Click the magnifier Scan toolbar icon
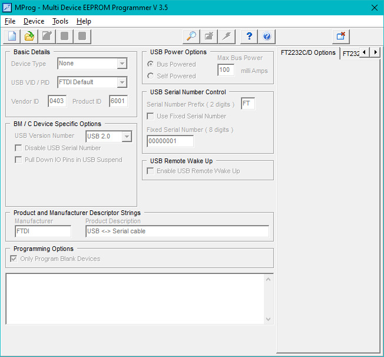 click(x=191, y=37)
